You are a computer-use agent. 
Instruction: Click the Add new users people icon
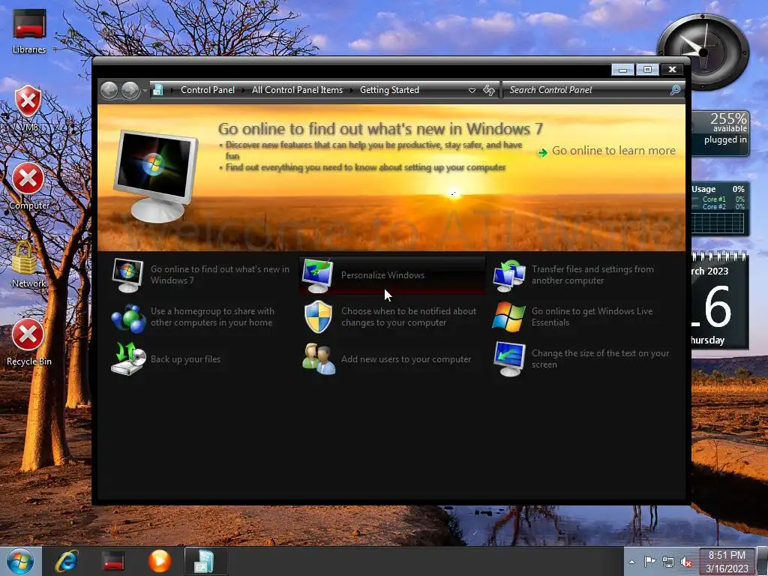pos(319,359)
